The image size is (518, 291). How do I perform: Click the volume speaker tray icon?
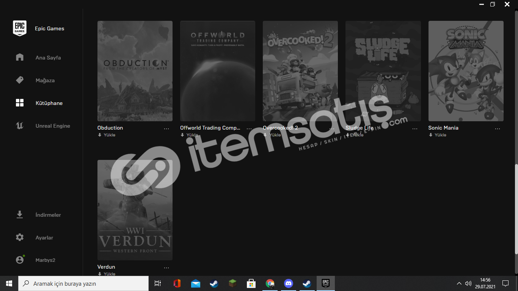click(468, 283)
